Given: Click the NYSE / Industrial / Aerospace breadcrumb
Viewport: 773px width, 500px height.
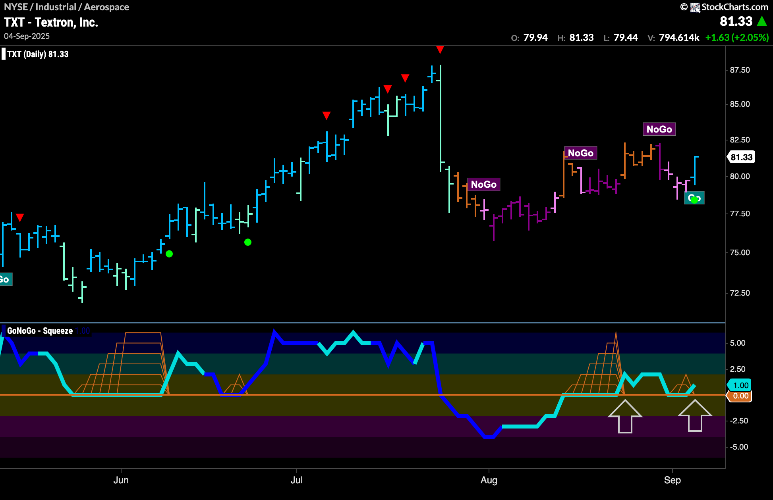Looking at the screenshot, I should click(66, 7).
